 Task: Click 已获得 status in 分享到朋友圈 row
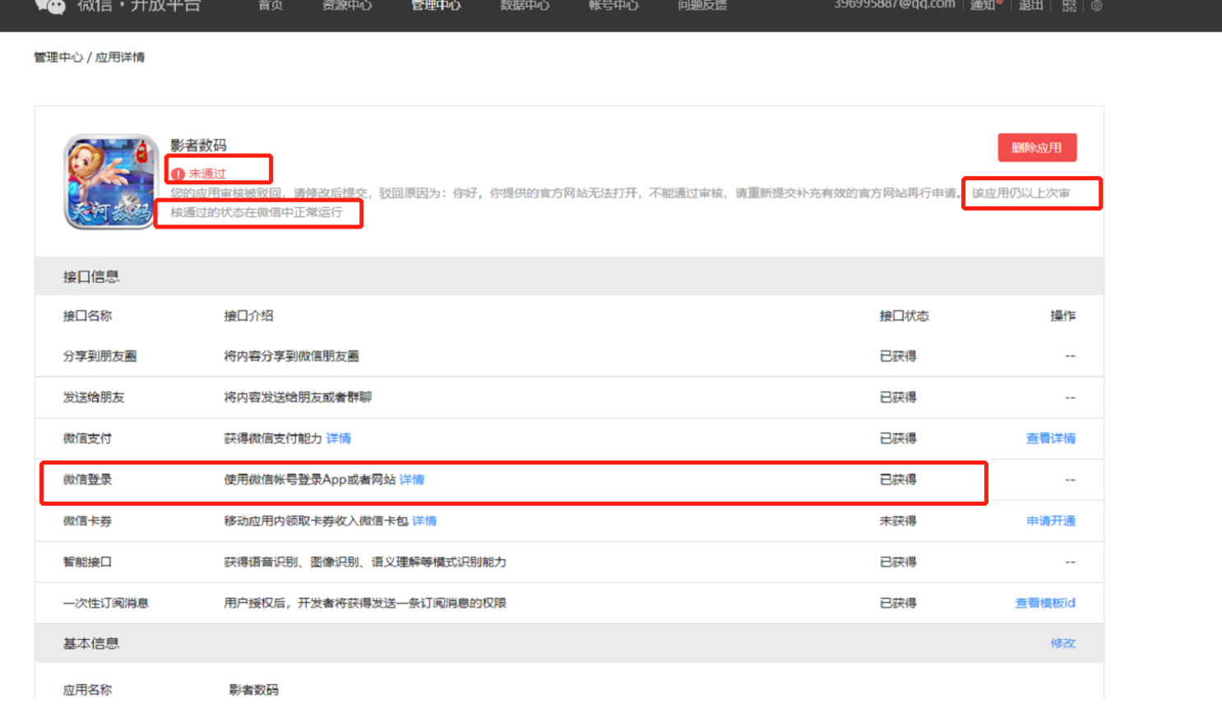(898, 356)
